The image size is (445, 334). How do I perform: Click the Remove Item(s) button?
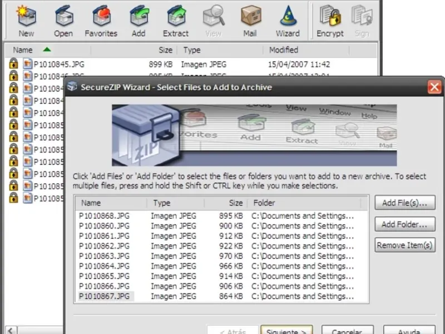tap(405, 245)
